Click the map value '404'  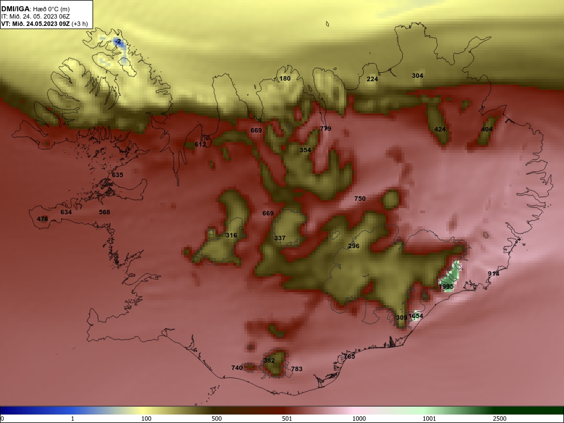click(487, 129)
